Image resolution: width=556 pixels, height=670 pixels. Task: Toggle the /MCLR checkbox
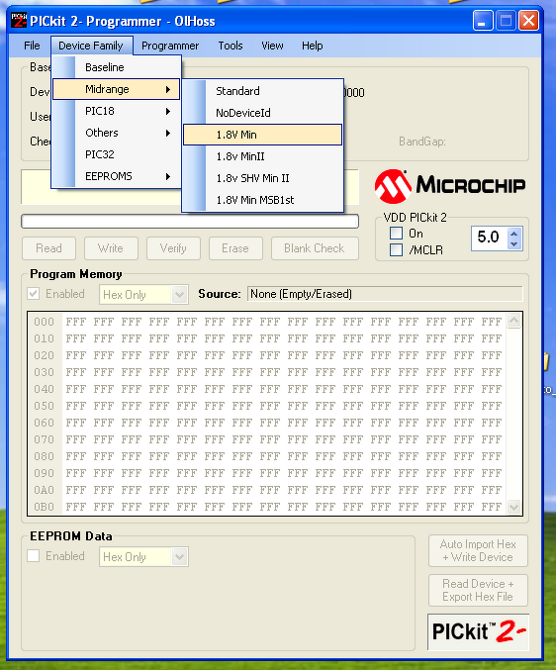(396, 250)
